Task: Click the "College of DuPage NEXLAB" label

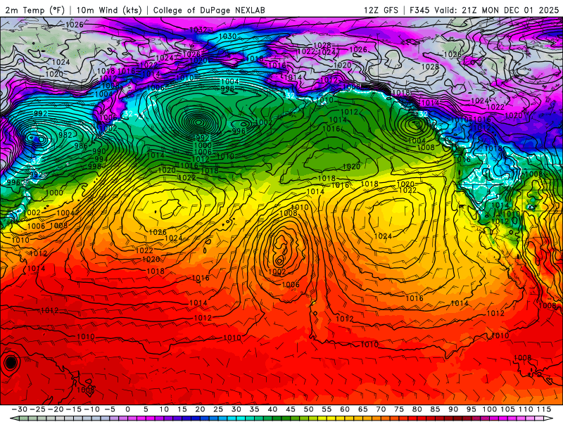Action: click(209, 10)
